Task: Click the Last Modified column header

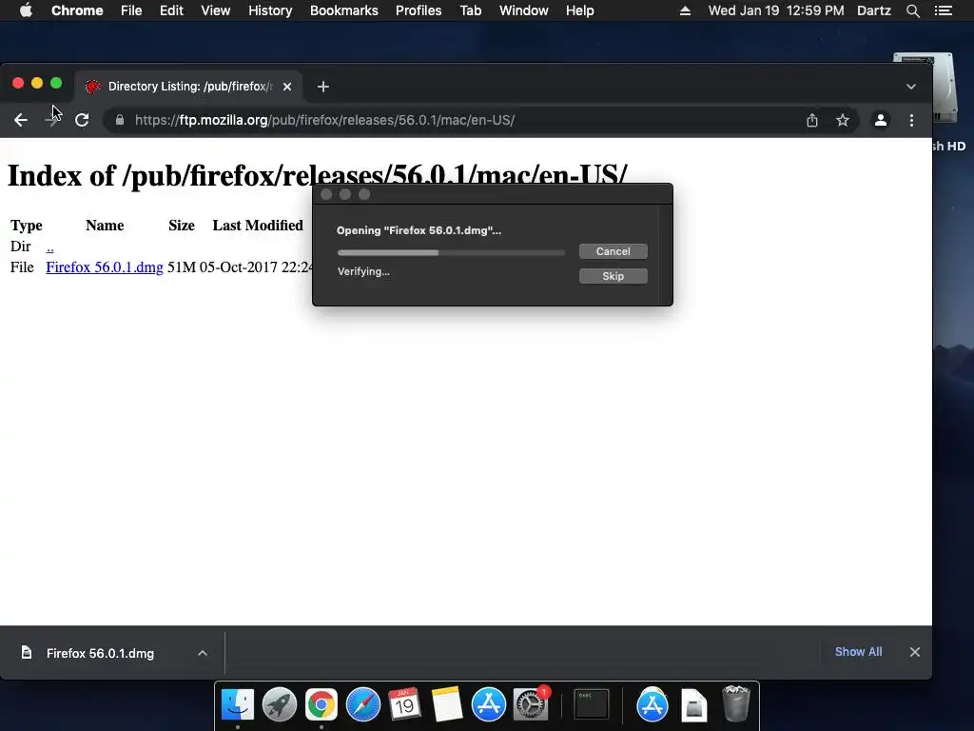Action: [x=258, y=225]
